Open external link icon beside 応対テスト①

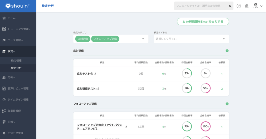(95, 74)
